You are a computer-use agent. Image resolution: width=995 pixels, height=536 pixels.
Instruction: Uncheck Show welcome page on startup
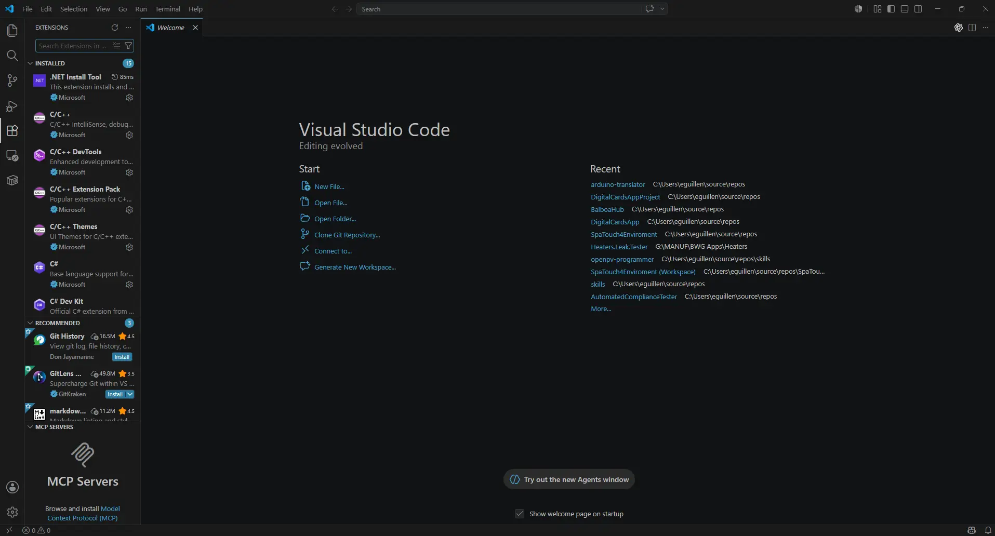point(520,514)
